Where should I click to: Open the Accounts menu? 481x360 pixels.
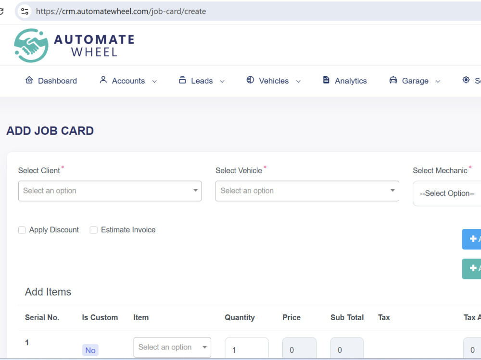coord(128,81)
